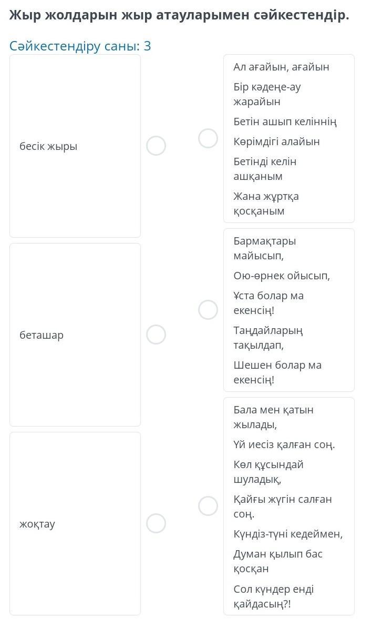Click the line 'Жана жұртқа қосқаным'
The height and width of the screenshot is (638, 371).
point(266,204)
